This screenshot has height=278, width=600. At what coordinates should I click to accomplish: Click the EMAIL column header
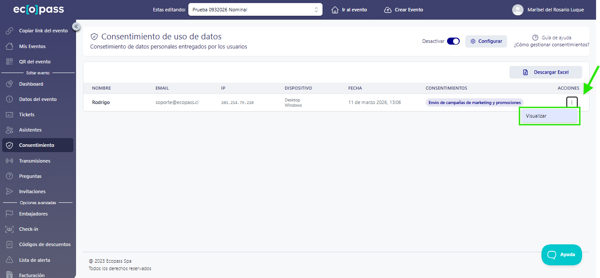[162, 88]
